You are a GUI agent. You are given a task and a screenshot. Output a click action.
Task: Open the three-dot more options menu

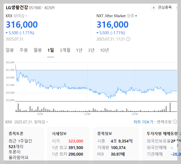point(177,8)
